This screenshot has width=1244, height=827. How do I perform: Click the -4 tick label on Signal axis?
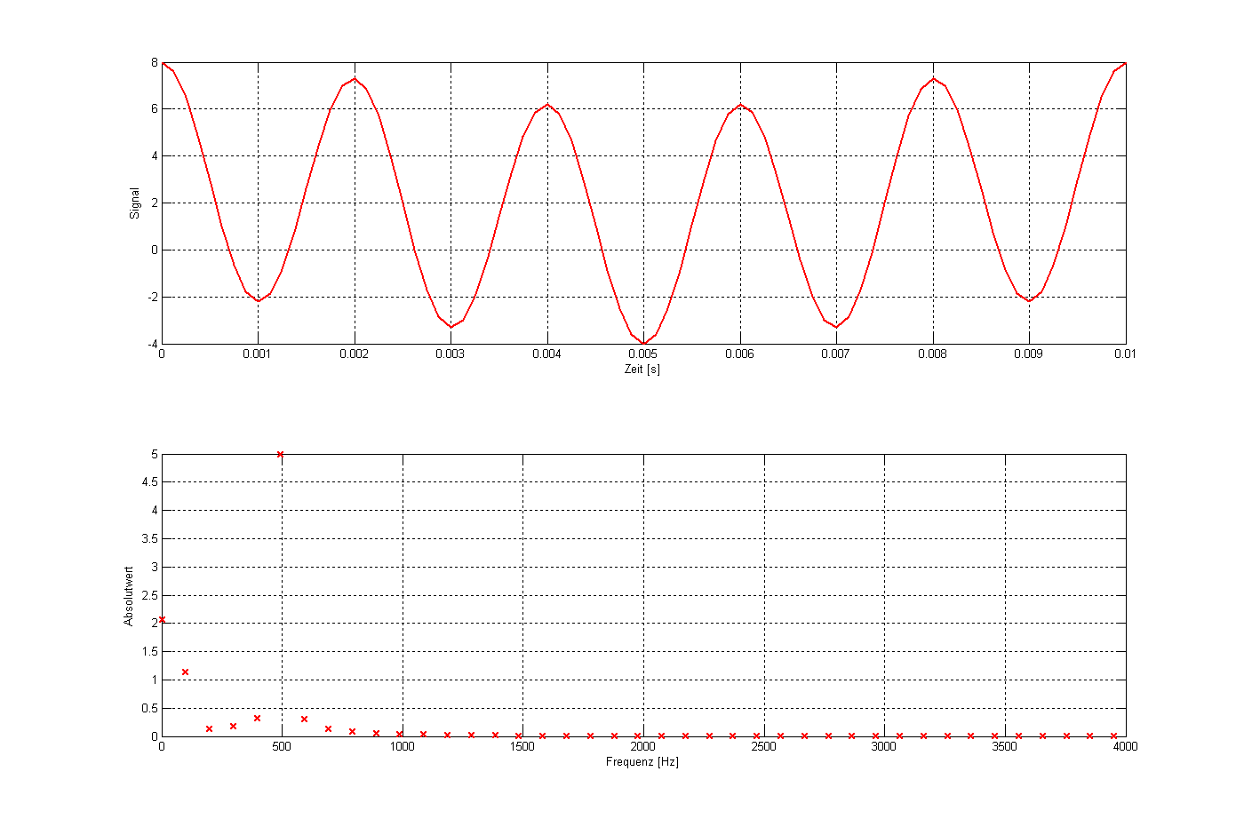coord(152,345)
